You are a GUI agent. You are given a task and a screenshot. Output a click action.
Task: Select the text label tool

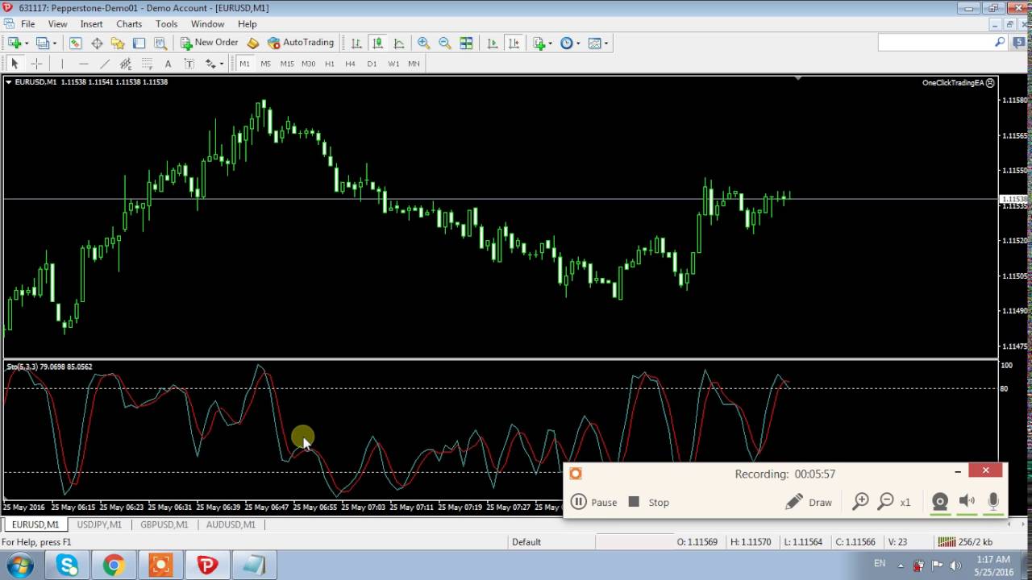pos(189,64)
